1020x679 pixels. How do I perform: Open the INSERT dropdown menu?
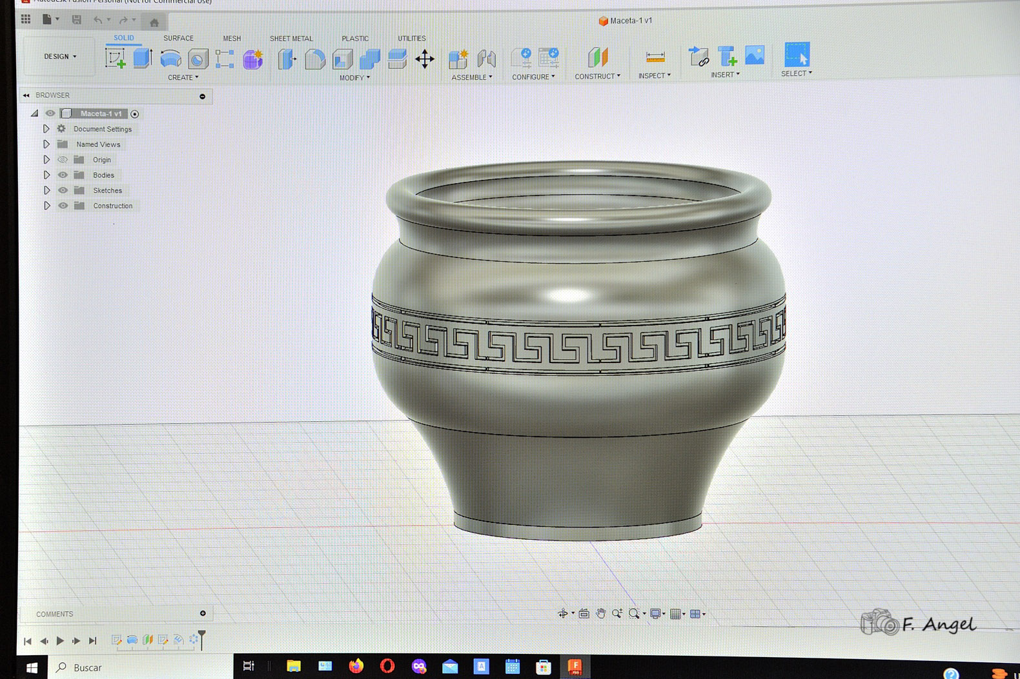tap(725, 75)
